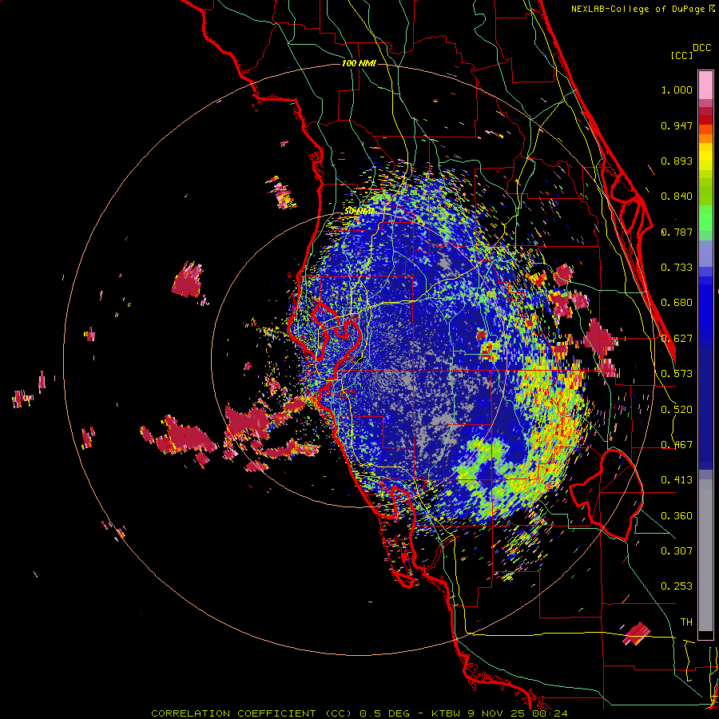Click the [CC] units label
Viewport: 719px width, 719px height.
pyautogui.click(x=682, y=55)
